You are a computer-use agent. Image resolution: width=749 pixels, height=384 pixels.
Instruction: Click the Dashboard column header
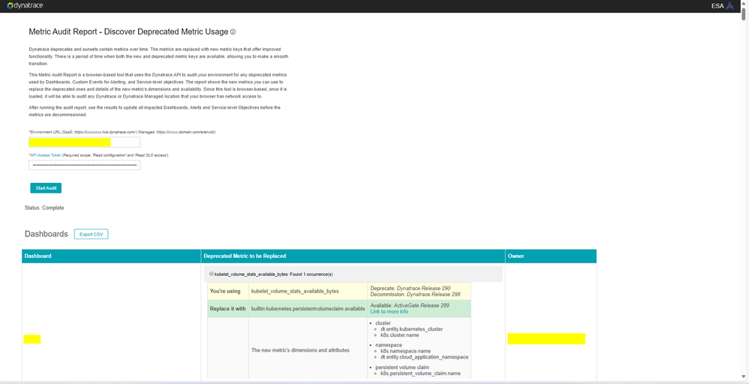pyautogui.click(x=111, y=256)
